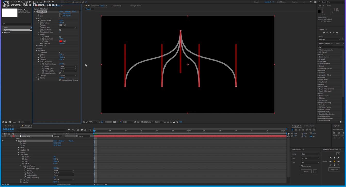The image size is (346, 187).
Task: Open the Bezier Axis dropdown
Action: point(68,27)
